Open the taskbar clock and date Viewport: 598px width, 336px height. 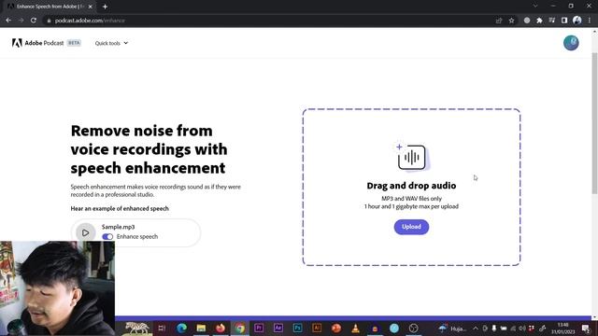pyautogui.click(x=562, y=328)
